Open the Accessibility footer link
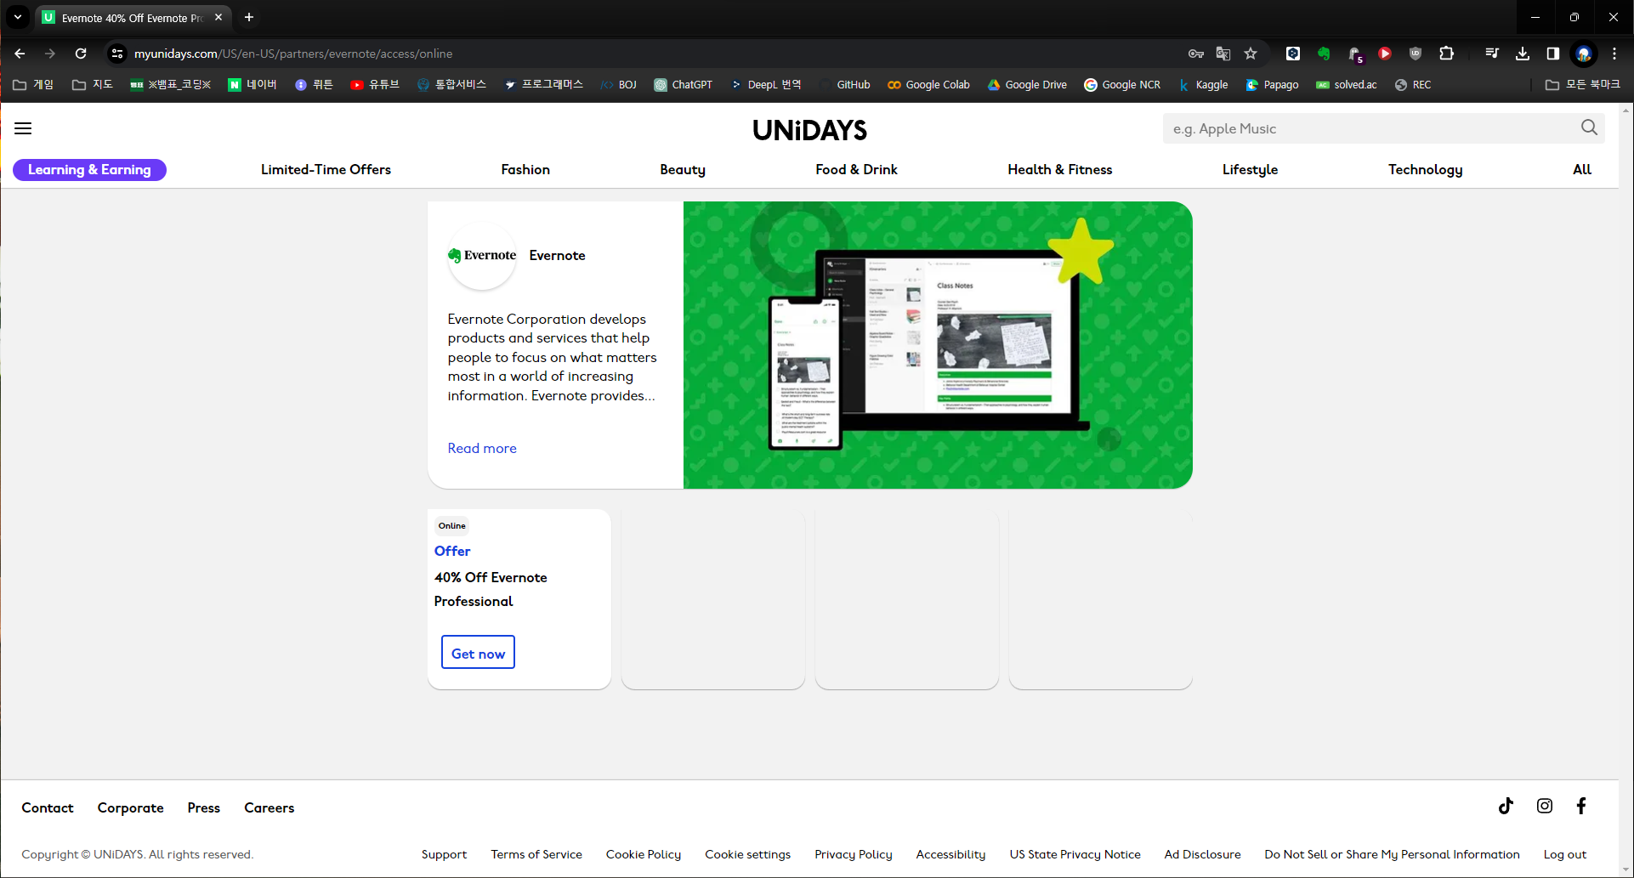 950,854
